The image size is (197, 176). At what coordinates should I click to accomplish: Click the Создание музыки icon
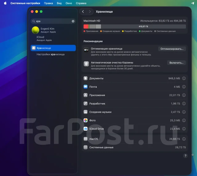point(86,112)
